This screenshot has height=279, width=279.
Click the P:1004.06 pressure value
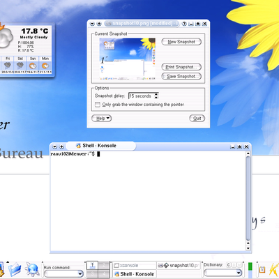(x=26, y=43)
